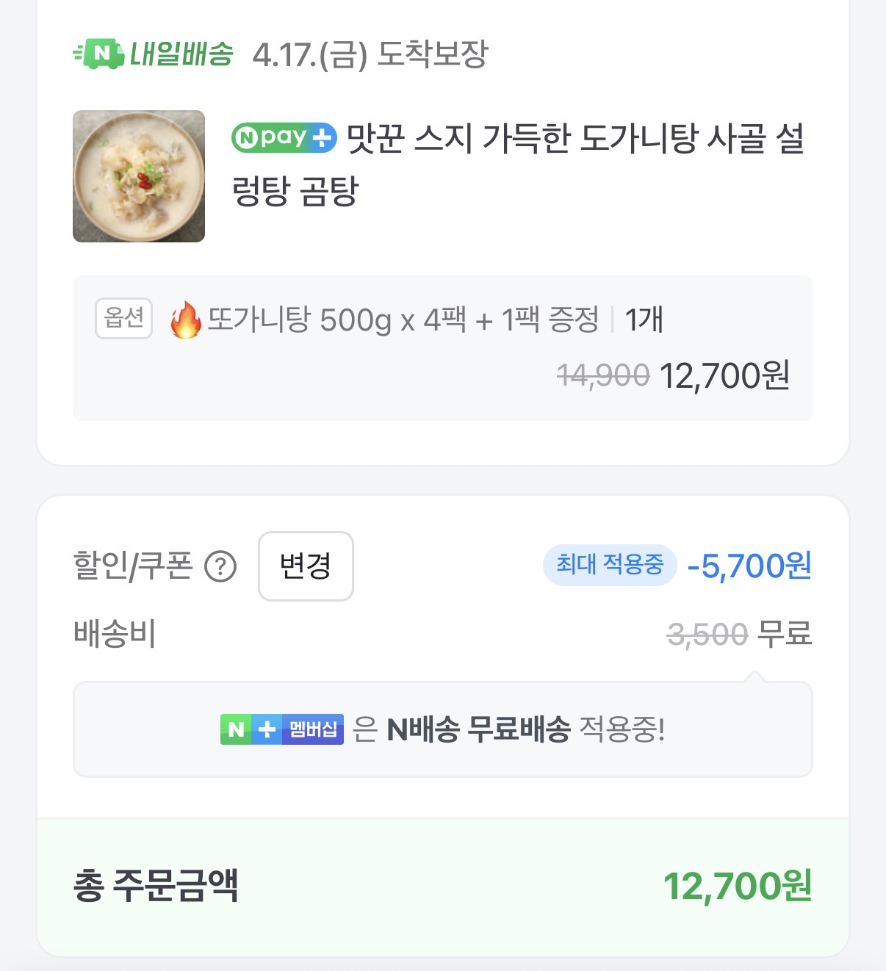Click the N배송 무료배송 notice text
Screen dimensions: 886x971
coord(478,729)
